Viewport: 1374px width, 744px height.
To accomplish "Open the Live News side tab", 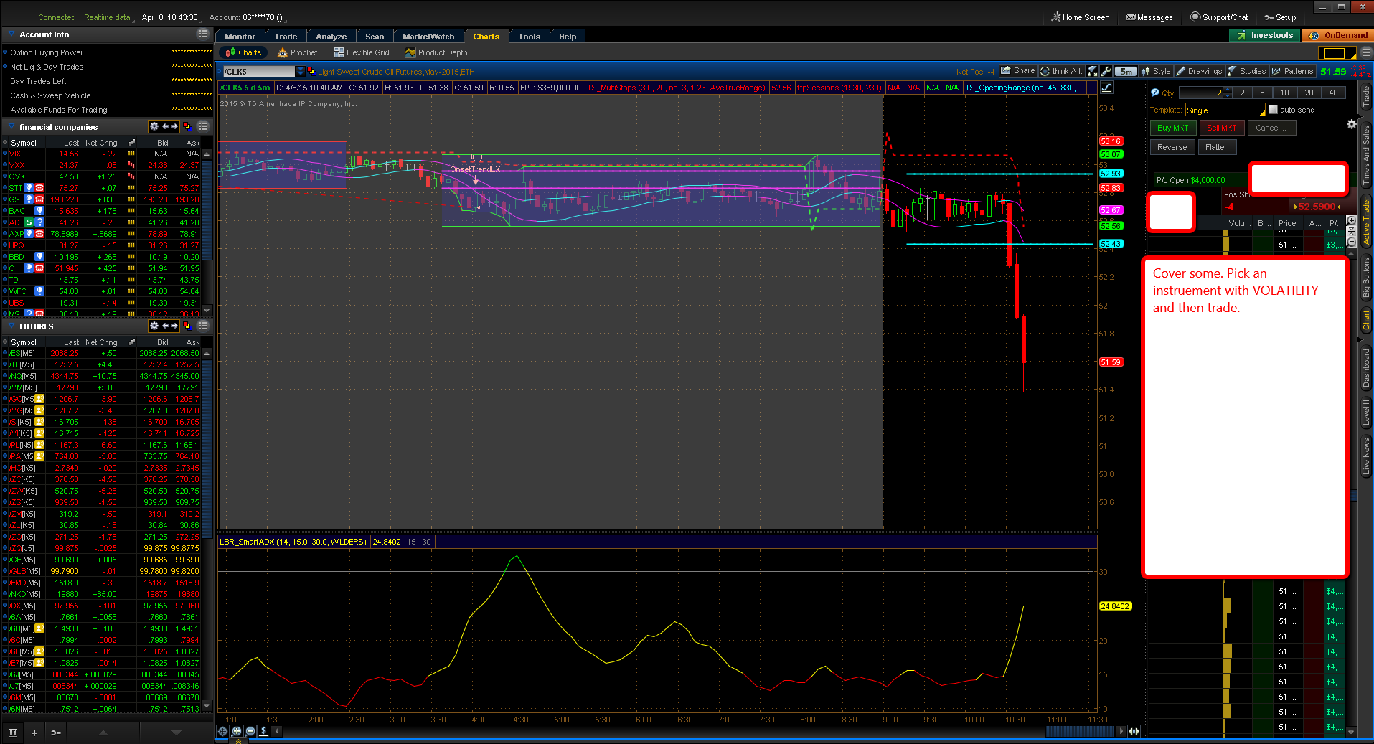I will point(1366,455).
